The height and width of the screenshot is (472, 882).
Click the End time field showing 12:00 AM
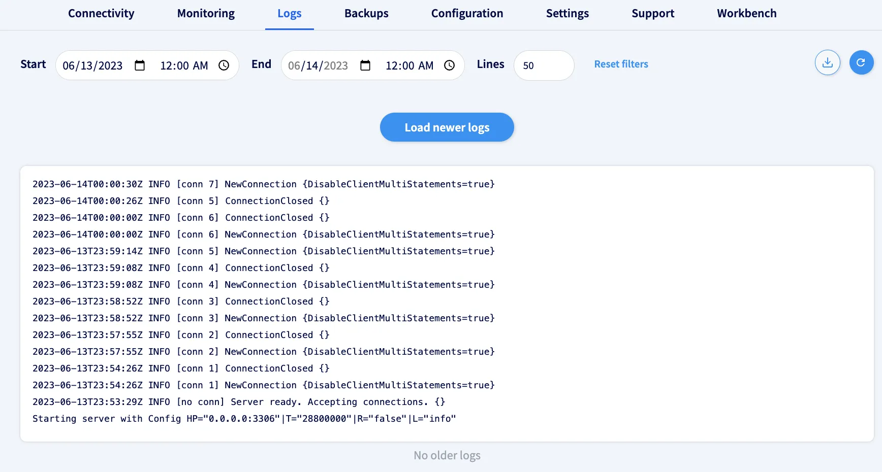[x=409, y=65]
